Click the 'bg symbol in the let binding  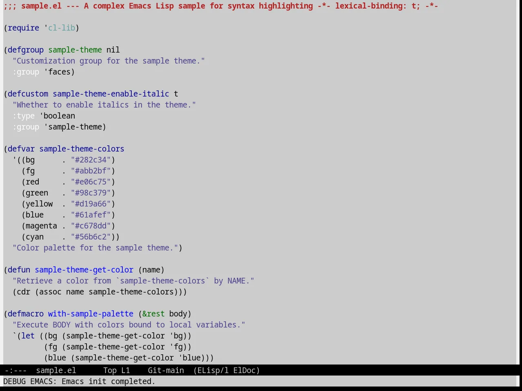pos(176,336)
